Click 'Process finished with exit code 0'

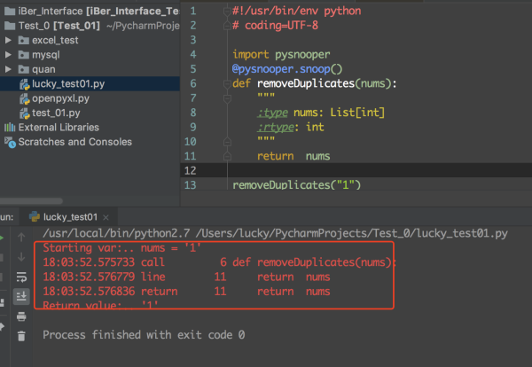144,335
